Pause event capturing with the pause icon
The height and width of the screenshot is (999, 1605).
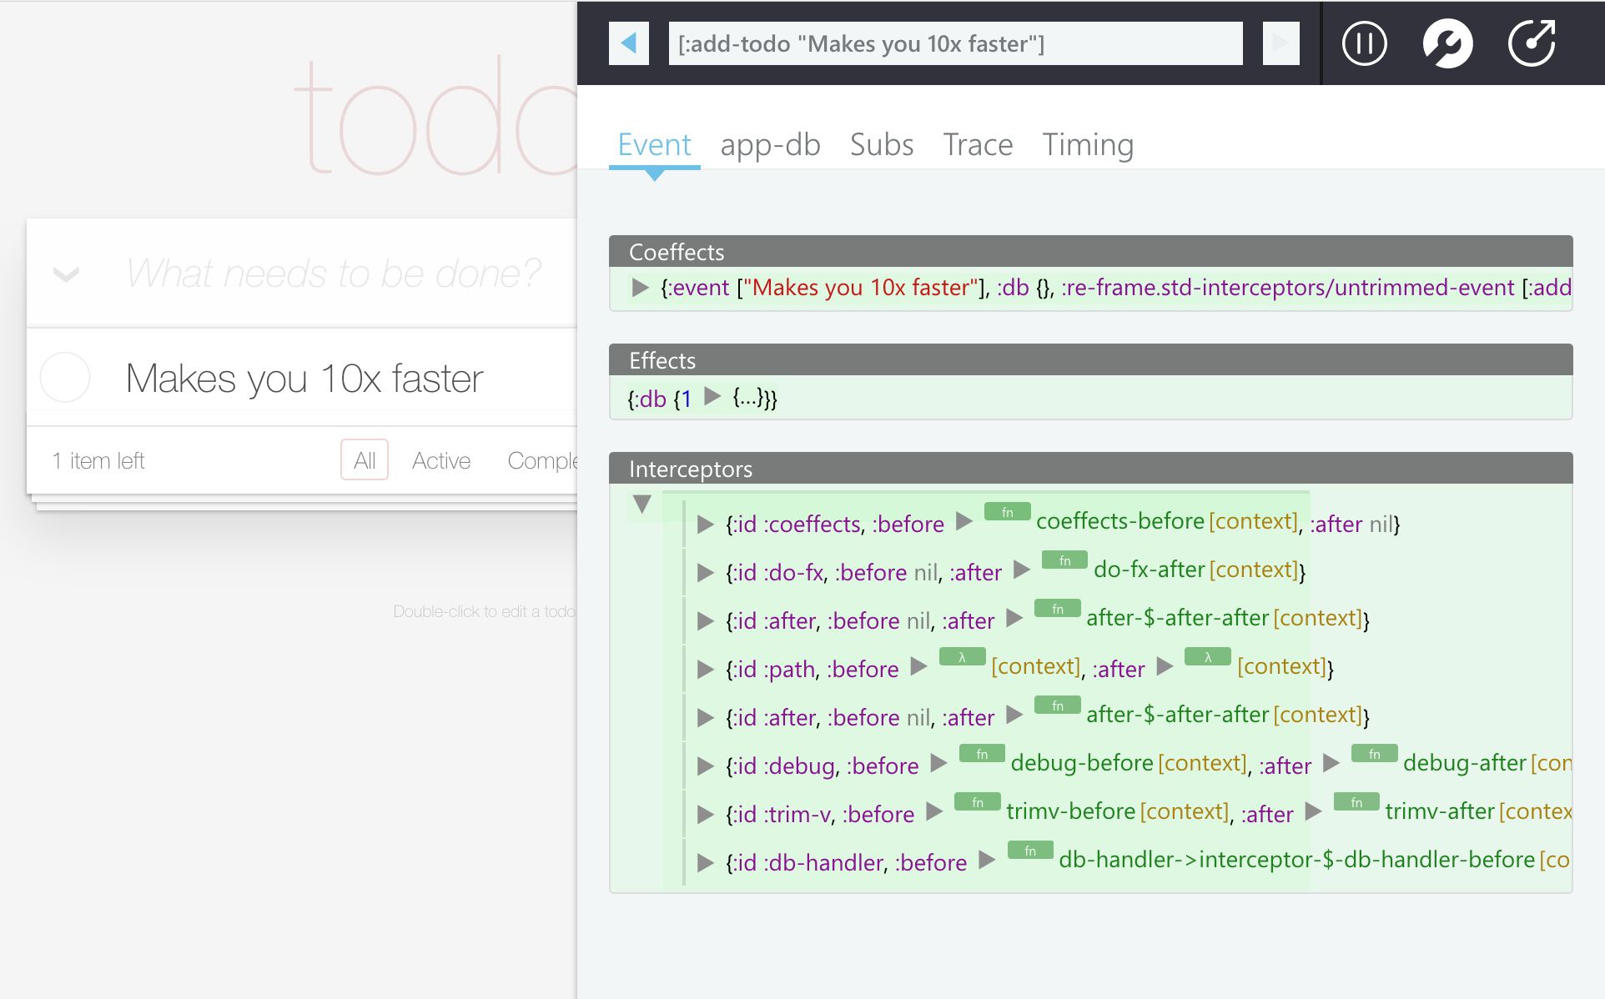[x=1364, y=43]
